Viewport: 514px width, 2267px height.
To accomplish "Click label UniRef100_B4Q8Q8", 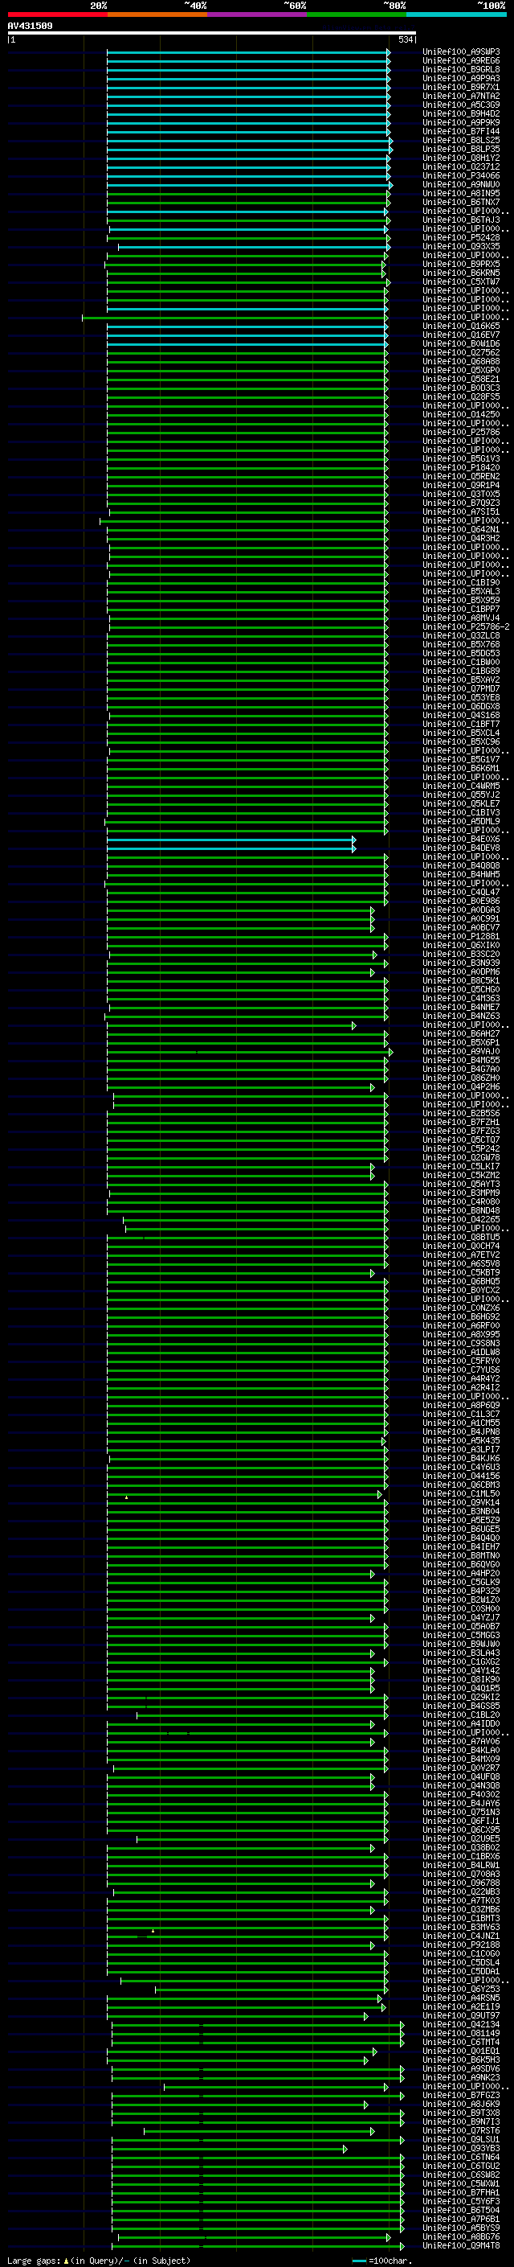I will pos(461,866).
